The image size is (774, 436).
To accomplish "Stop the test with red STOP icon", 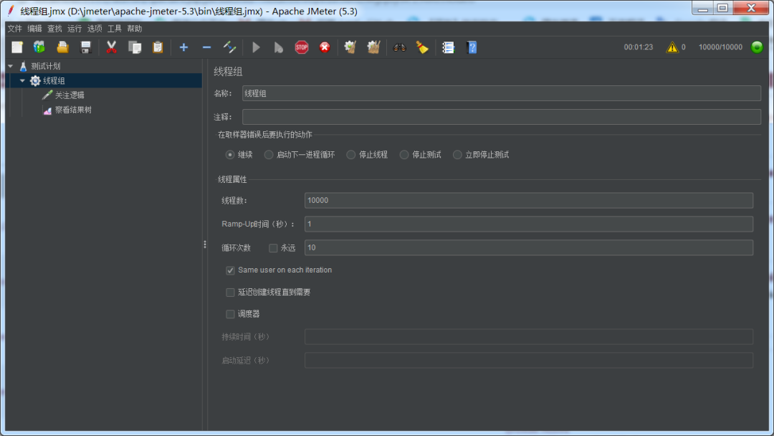I will tap(302, 47).
